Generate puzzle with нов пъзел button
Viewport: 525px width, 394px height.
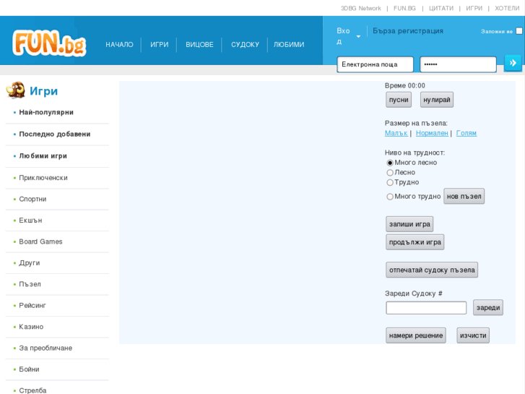coord(464,196)
